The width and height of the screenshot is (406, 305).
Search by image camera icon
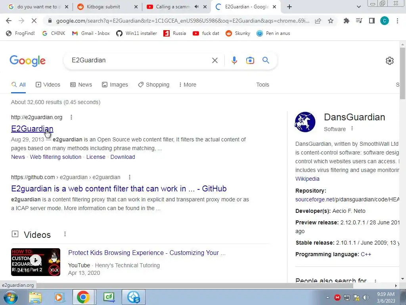(250, 60)
